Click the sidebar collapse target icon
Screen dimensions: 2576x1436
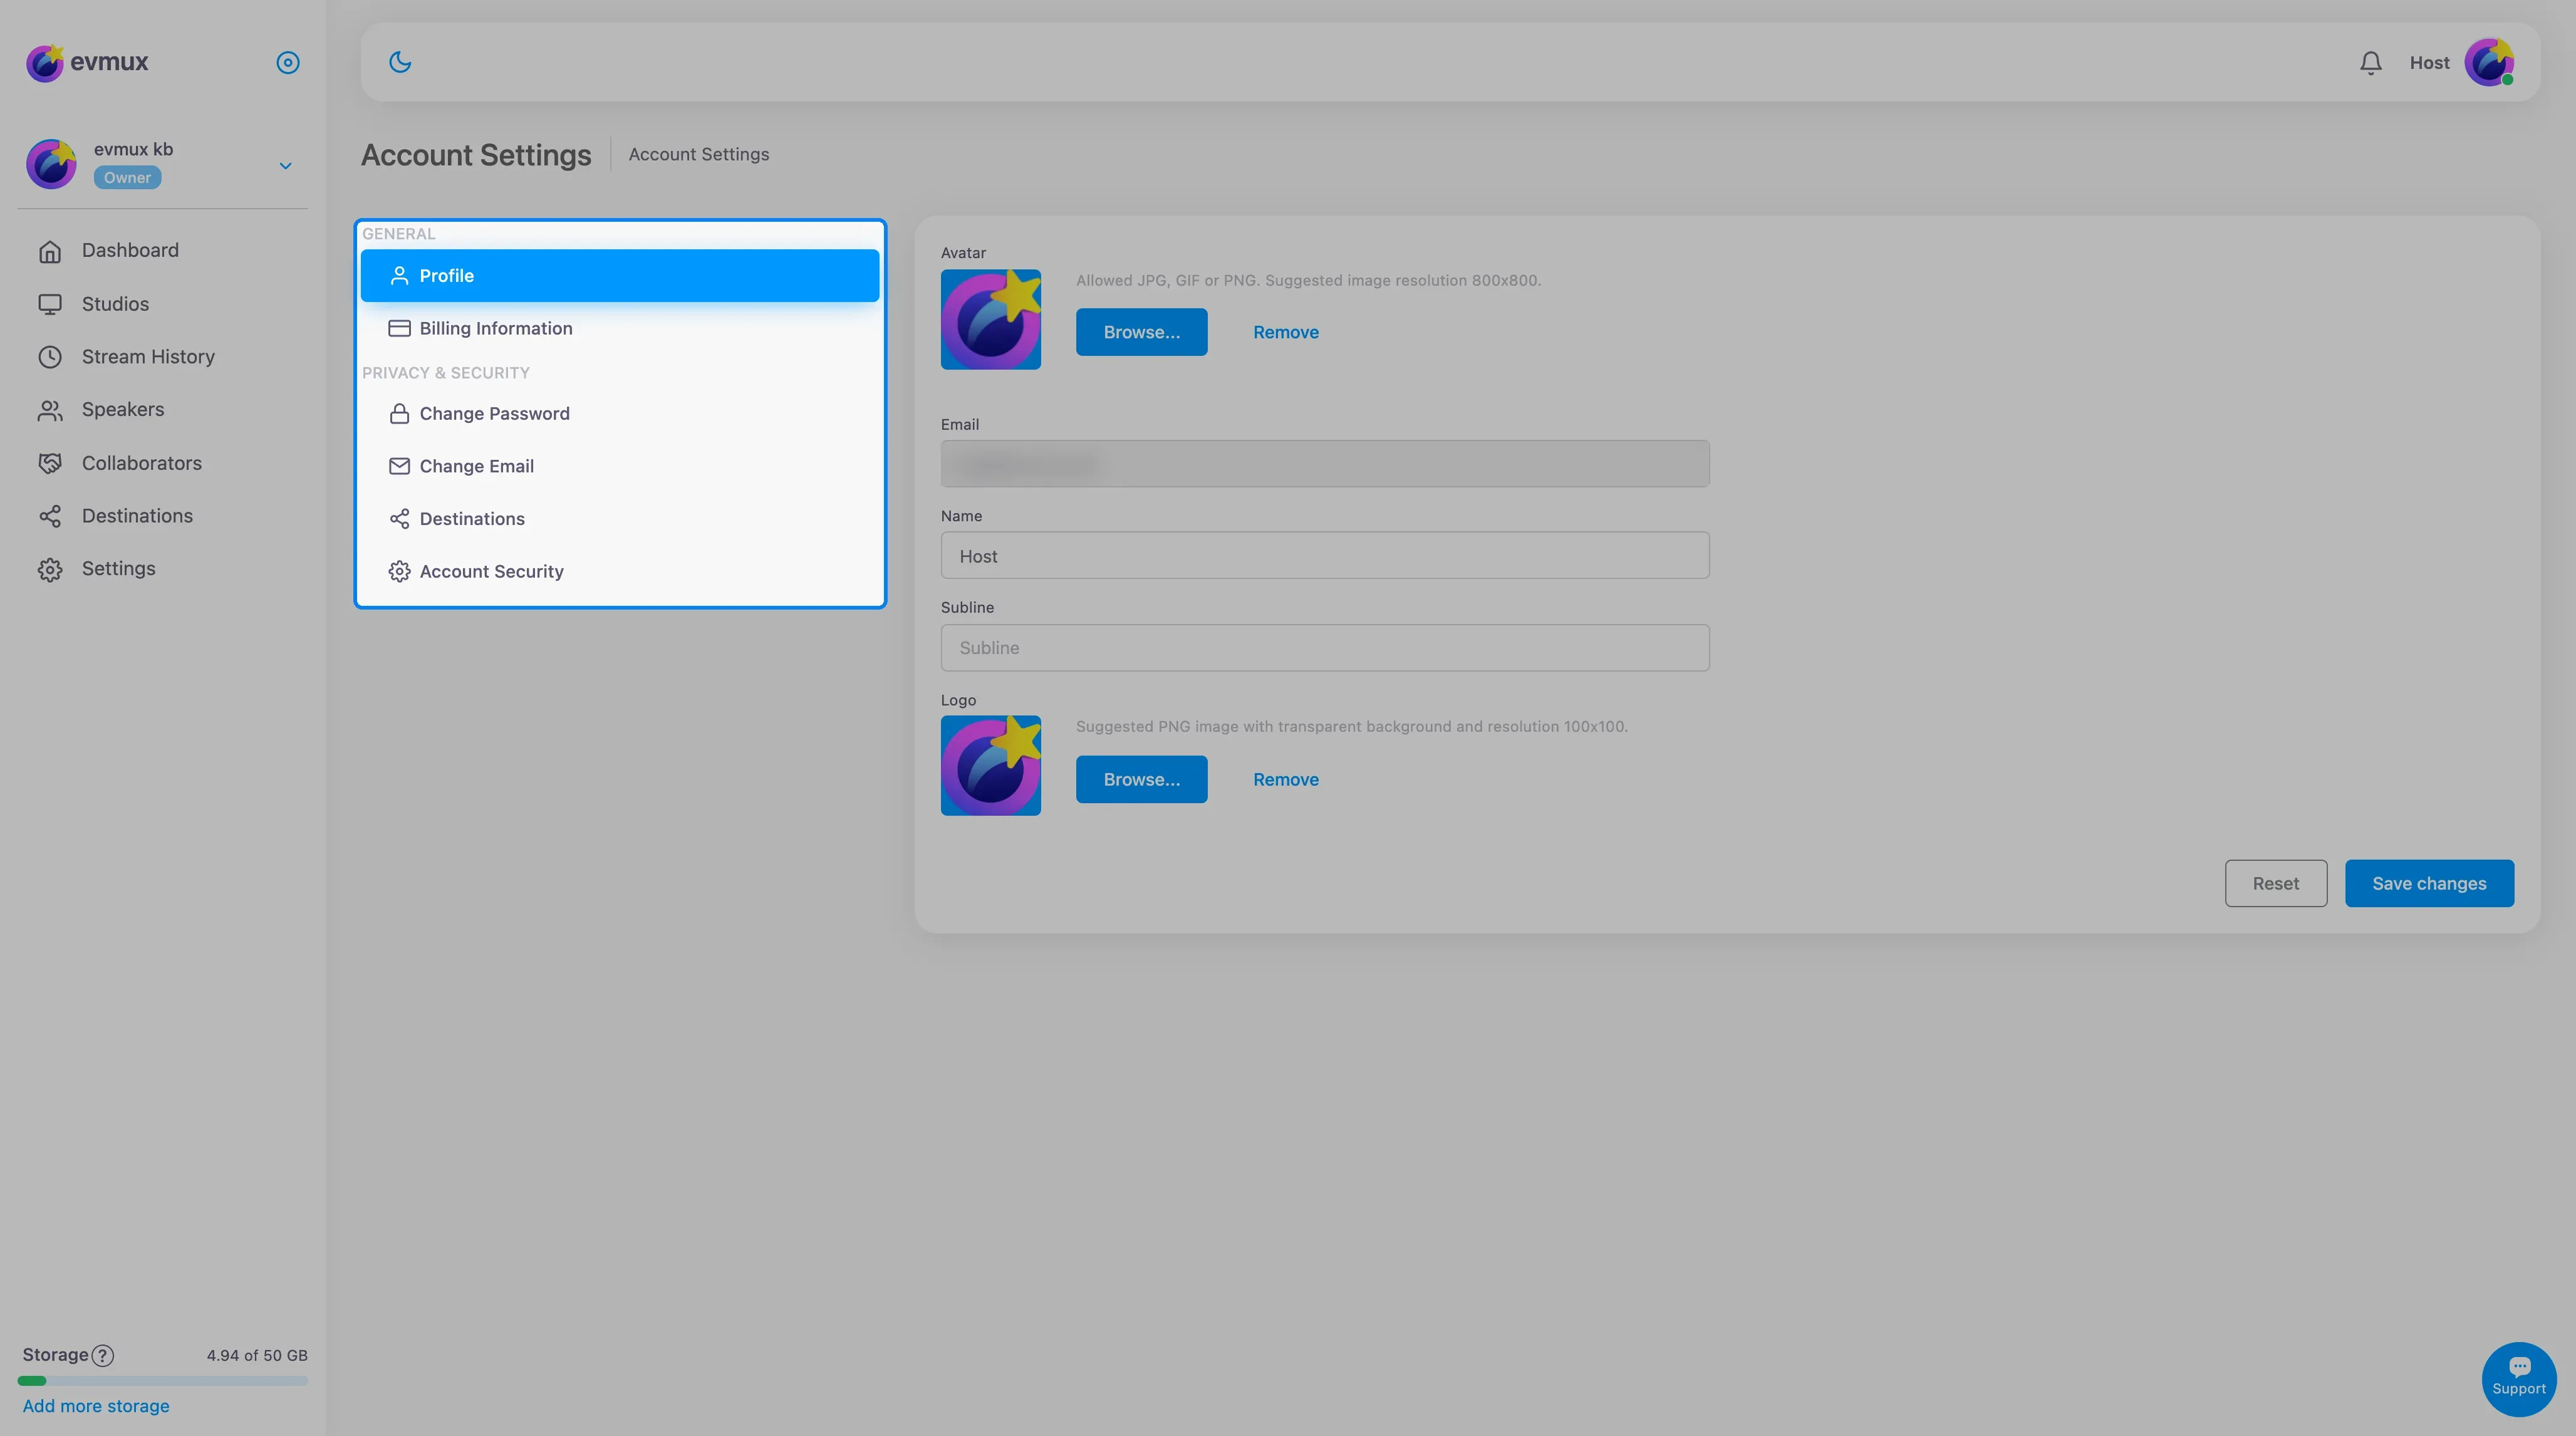[287, 62]
